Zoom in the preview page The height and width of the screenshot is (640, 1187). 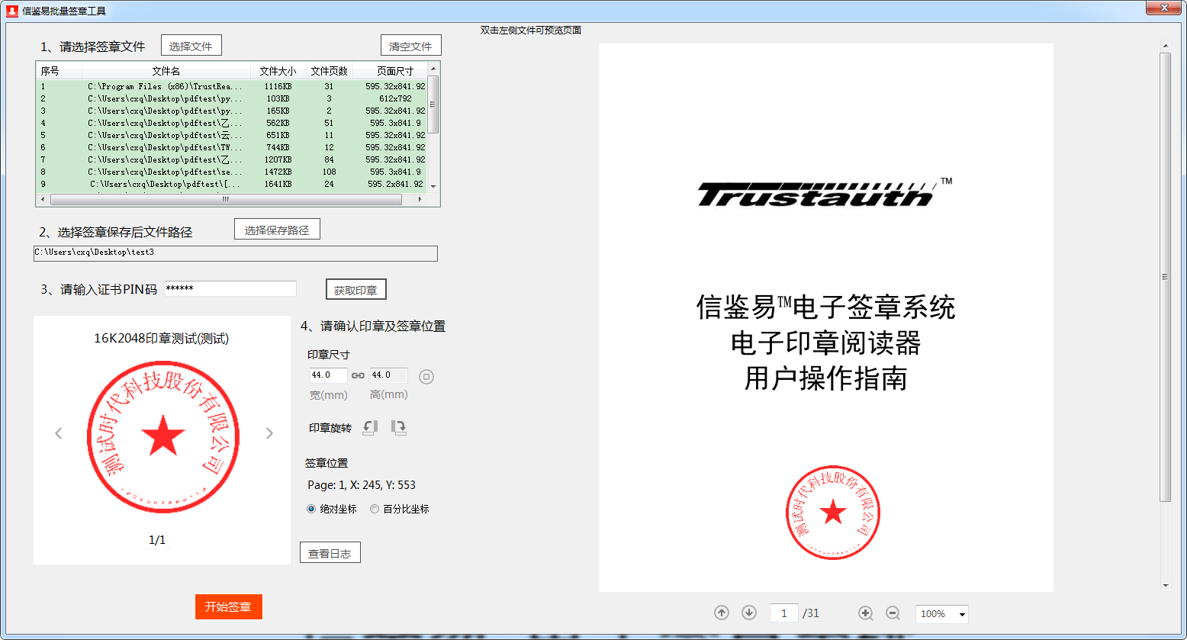pos(865,613)
